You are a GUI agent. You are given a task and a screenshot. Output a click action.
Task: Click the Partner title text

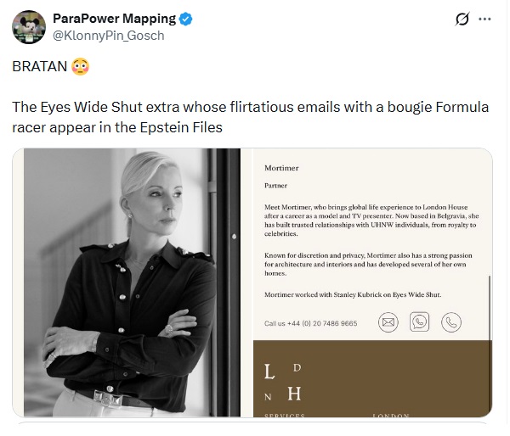(x=275, y=186)
